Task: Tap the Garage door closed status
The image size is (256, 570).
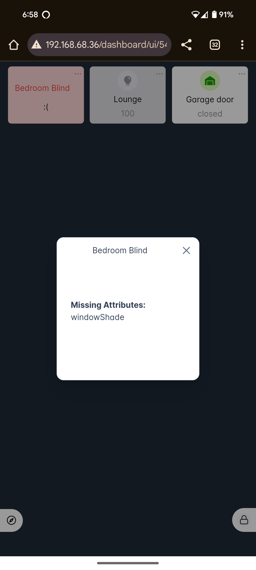Action: click(x=210, y=114)
